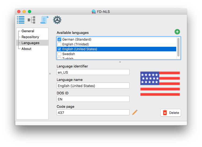Open the About section in sidebar
202x147 pixels.
(x=26, y=49)
